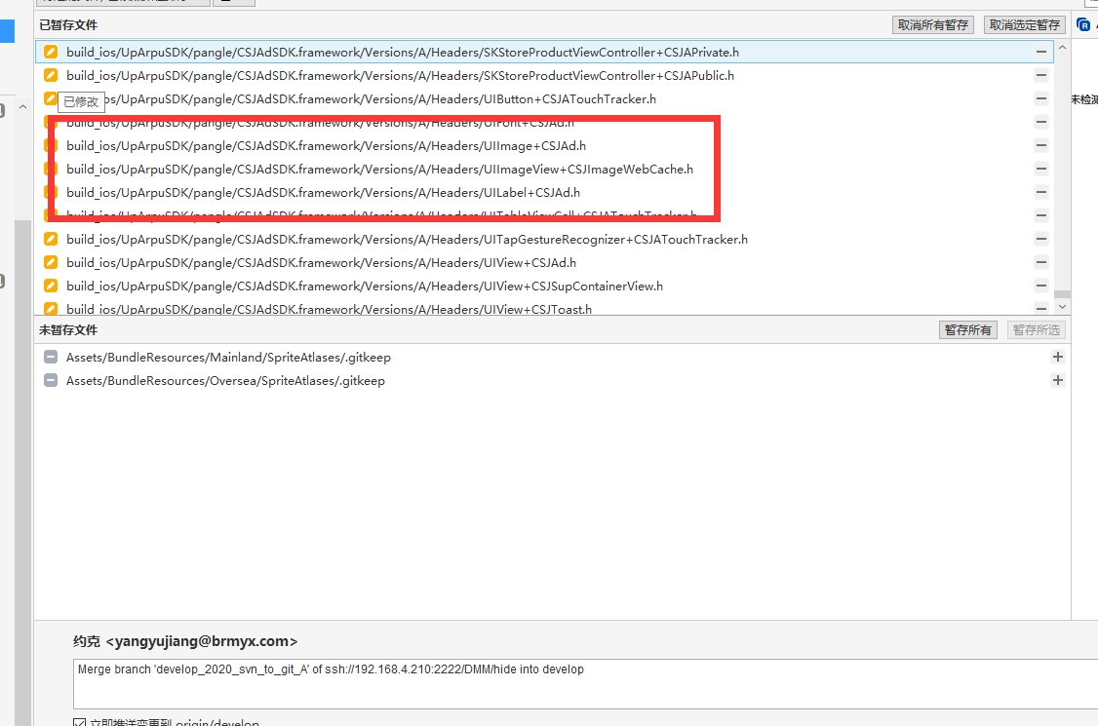Unstage UIImage+CSJAd.h with its minus button
This screenshot has width=1098, height=726.
tap(1041, 145)
